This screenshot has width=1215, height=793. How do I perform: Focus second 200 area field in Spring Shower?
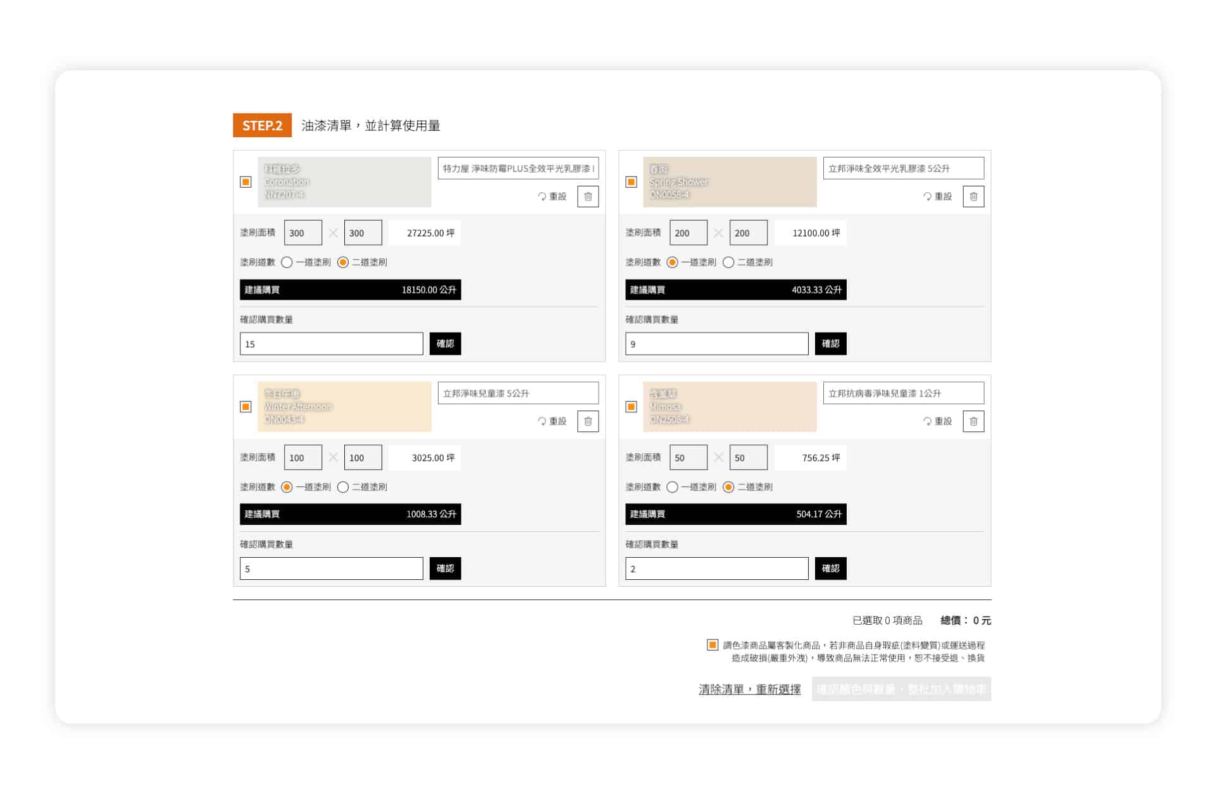749,233
